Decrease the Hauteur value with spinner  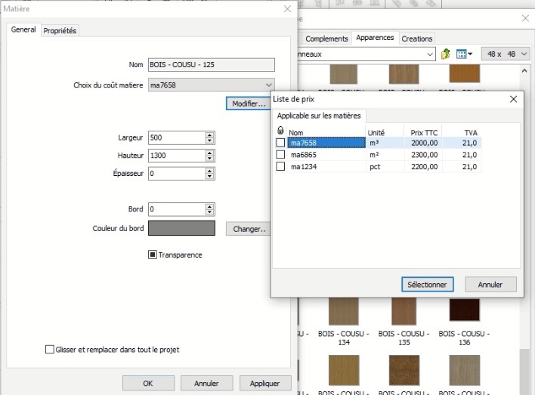click(x=209, y=159)
